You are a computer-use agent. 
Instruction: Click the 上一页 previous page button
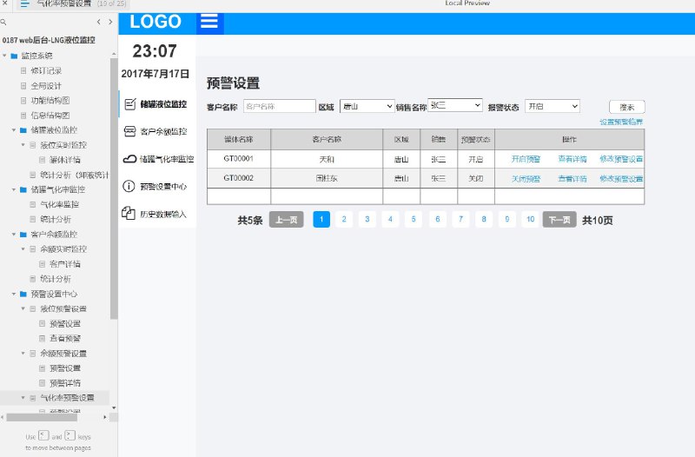(287, 220)
